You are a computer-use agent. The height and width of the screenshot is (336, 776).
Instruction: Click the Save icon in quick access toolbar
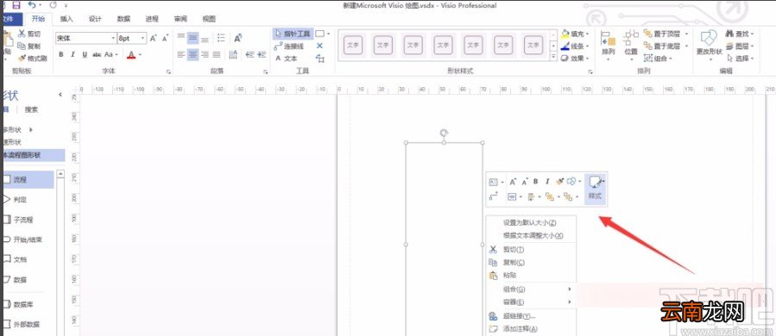16,5
